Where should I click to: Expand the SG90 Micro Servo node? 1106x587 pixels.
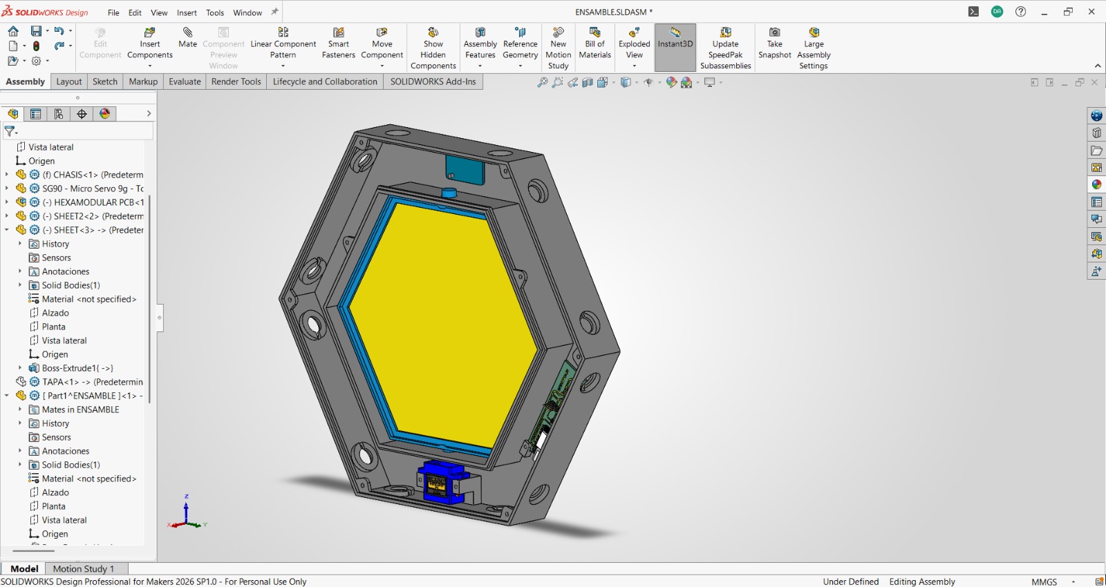point(7,189)
